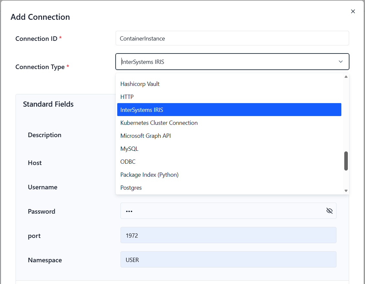This screenshot has width=365, height=284.
Task: Click the Standard Fields section header
Action: (48, 104)
